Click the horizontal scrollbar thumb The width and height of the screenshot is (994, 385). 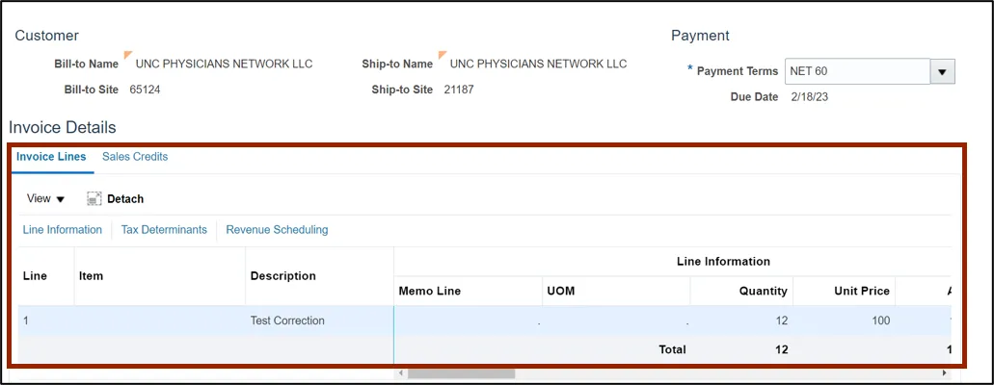(461, 373)
